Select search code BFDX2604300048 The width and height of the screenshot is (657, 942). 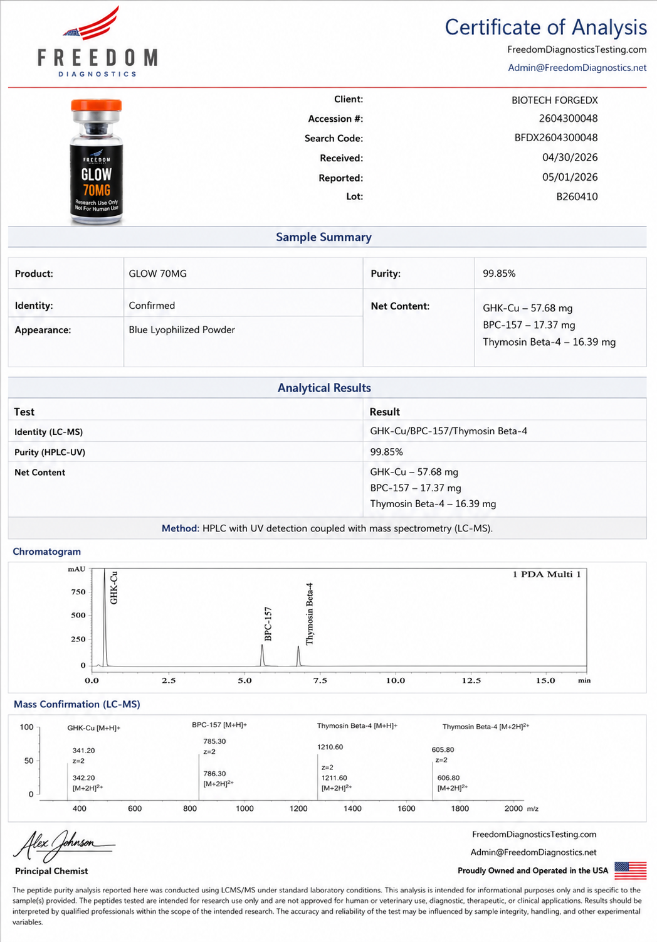pos(556,137)
